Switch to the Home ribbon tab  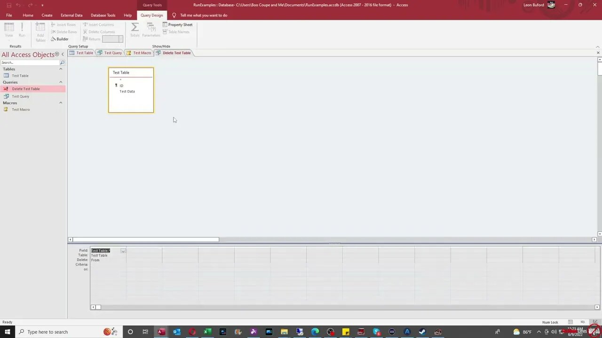coord(28,15)
